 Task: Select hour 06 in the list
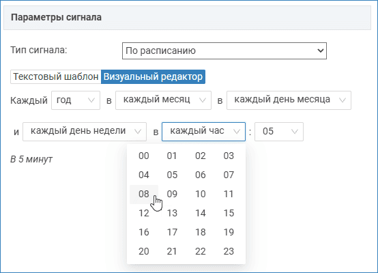(201, 175)
